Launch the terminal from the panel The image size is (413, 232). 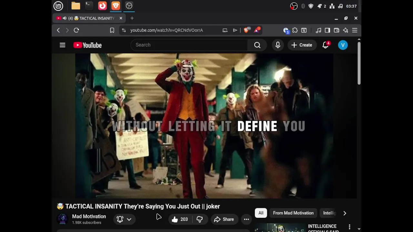tap(89, 6)
